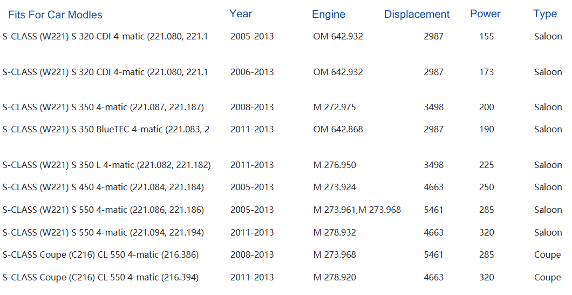Click engine code M 276.950
572x295 pixels.
click(x=335, y=165)
